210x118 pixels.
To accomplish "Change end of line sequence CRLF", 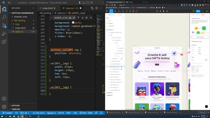I will [69, 113].
